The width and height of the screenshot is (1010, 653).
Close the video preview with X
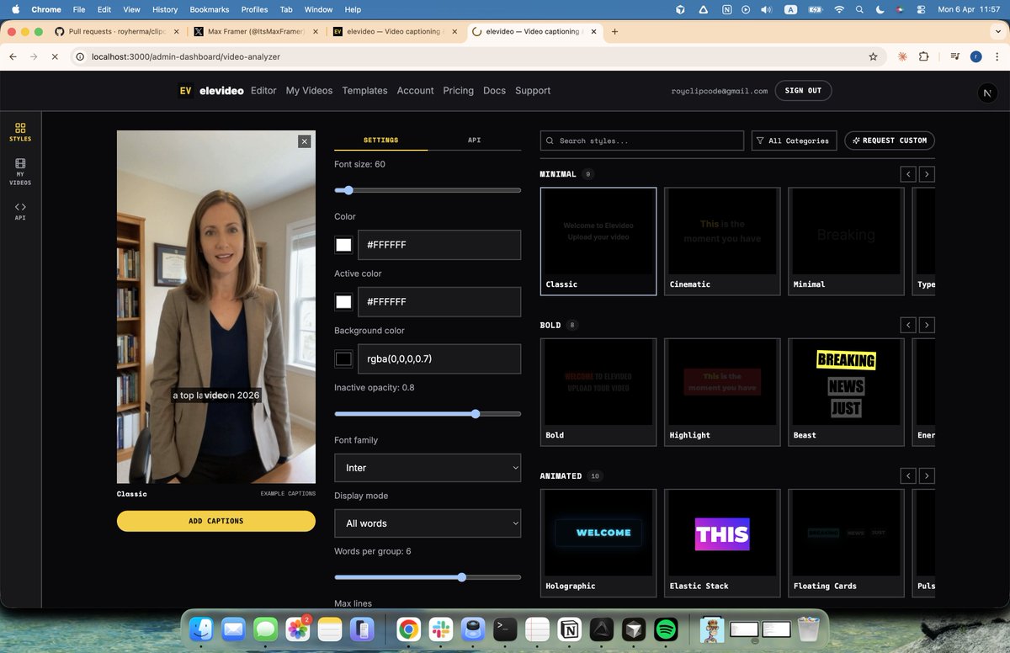(x=305, y=141)
